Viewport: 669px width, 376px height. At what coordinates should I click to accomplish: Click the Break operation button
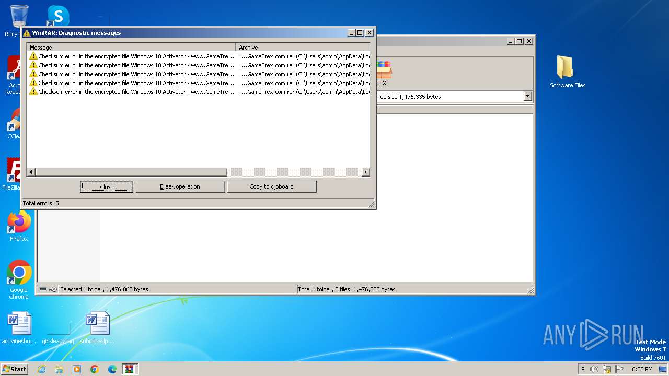[x=180, y=186]
